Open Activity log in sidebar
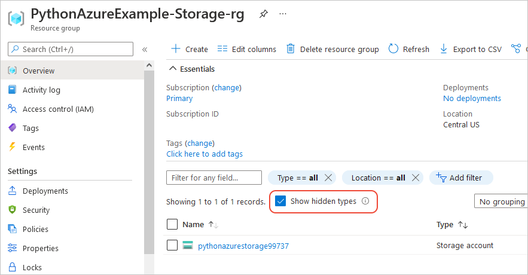Viewport: 528px width, 275px height. tap(41, 90)
